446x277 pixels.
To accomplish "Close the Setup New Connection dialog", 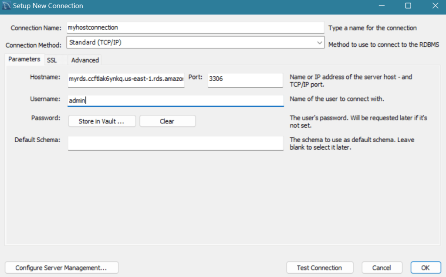I will 435,6.
